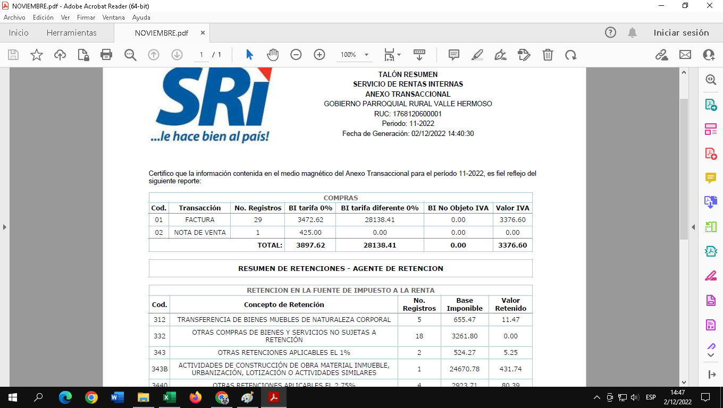Expand the left navigation pane
The height and width of the screenshot is (408, 723).
(x=5, y=227)
